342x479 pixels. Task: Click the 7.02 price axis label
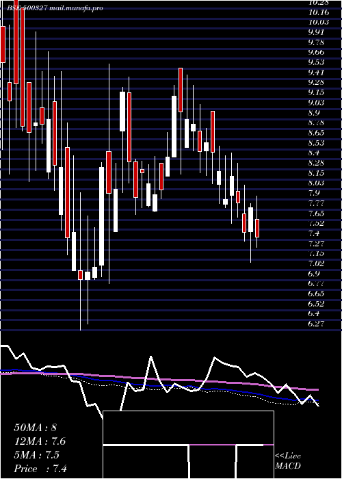(316, 263)
